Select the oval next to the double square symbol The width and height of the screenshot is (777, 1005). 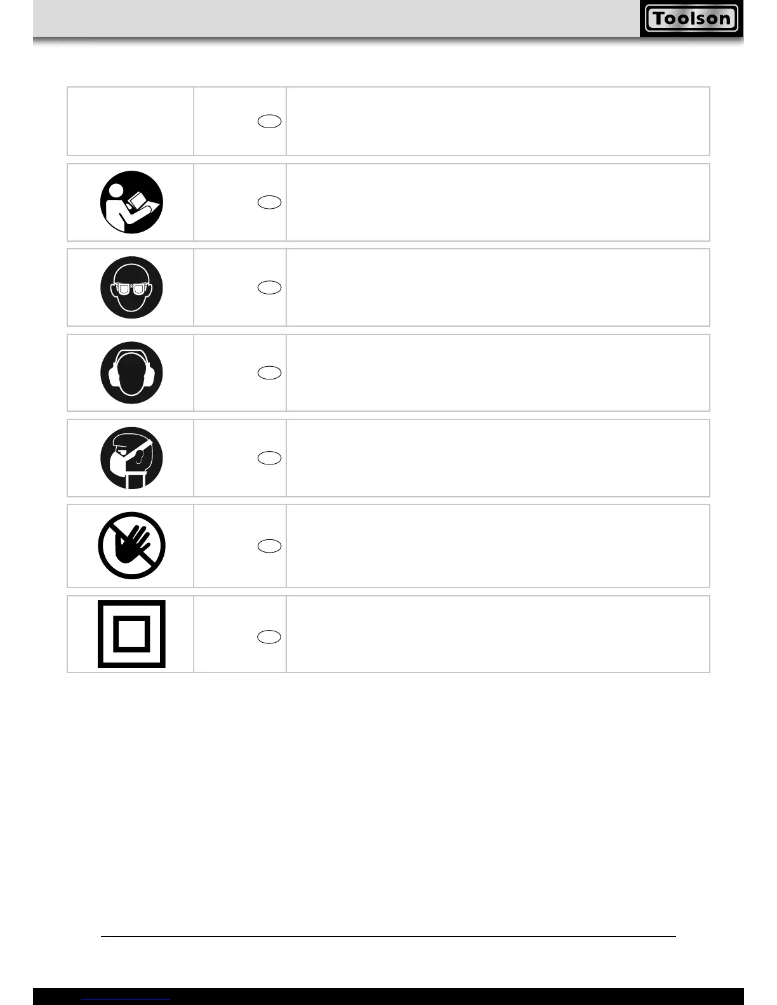(270, 637)
